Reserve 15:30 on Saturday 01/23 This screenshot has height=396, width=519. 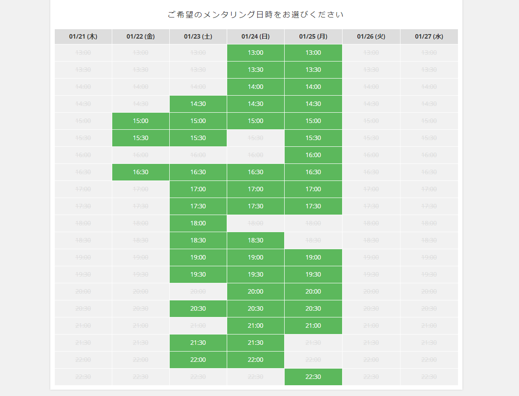(x=198, y=138)
